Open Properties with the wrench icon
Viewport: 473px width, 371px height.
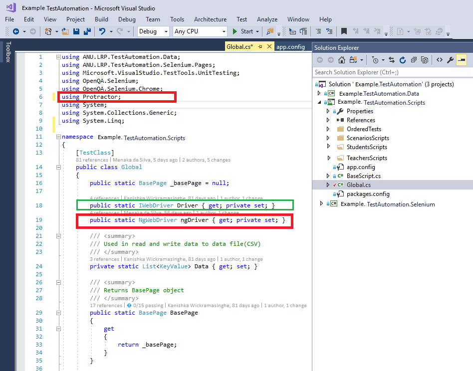[450, 60]
